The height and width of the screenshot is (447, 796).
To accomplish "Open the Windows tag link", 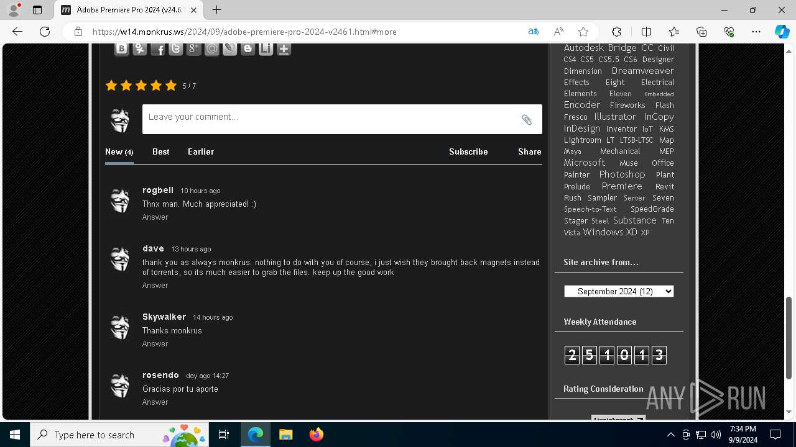I will click(603, 232).
